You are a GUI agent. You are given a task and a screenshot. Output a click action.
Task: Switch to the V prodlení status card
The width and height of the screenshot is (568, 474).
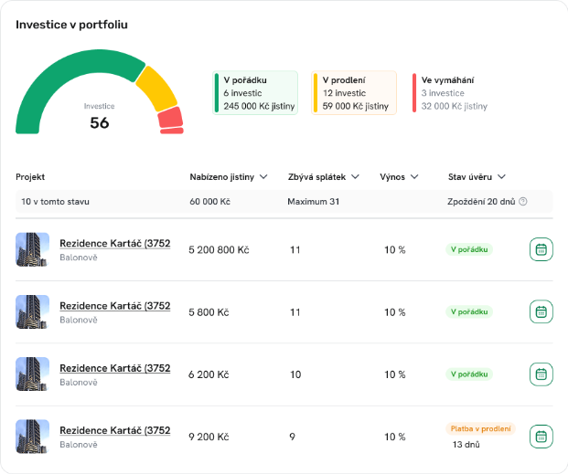point(354,93)
